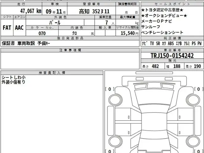Select the SR sunroof equipment code

tap(158, 43)
